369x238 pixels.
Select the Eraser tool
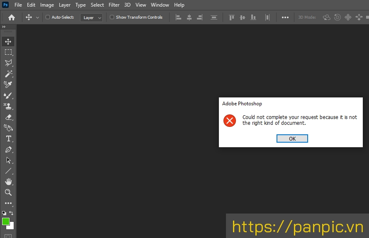8,117
